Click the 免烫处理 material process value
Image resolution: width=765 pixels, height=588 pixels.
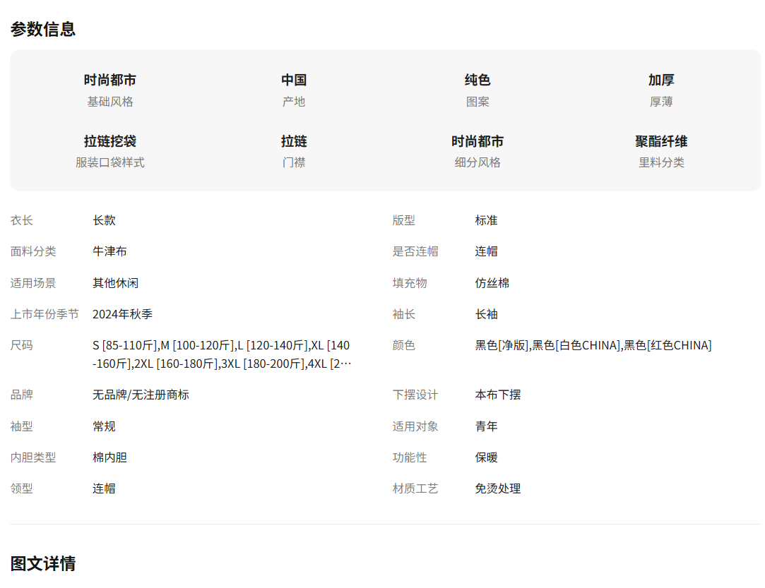[497, 488]
